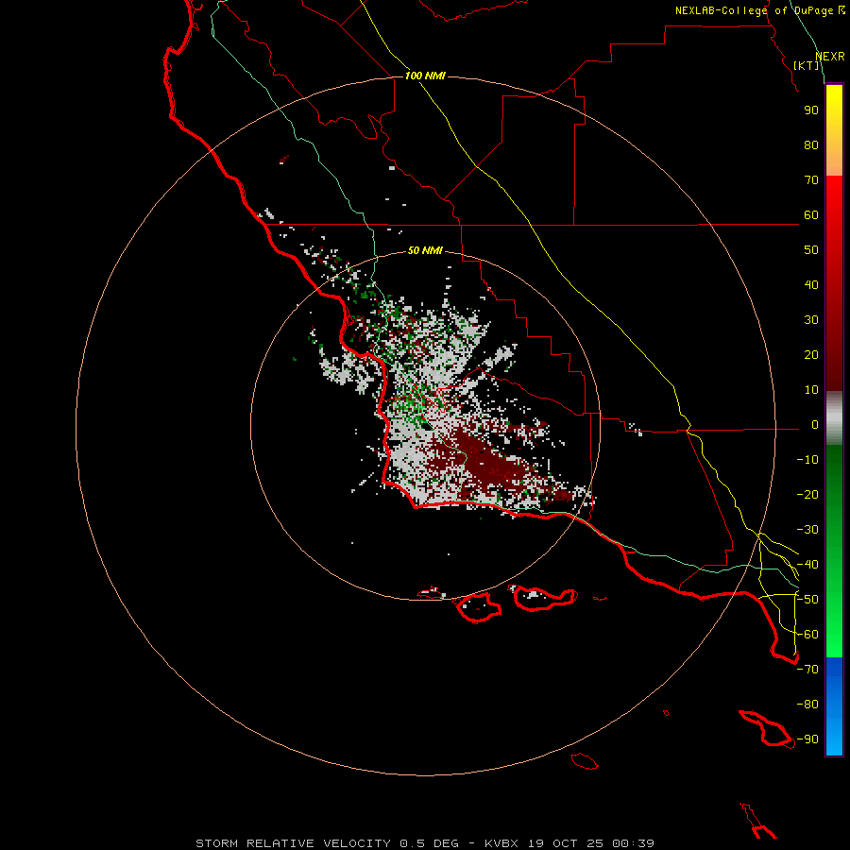Click the -10 value on the velocity scale
The image size is (850, 850).
pos(807,460)
